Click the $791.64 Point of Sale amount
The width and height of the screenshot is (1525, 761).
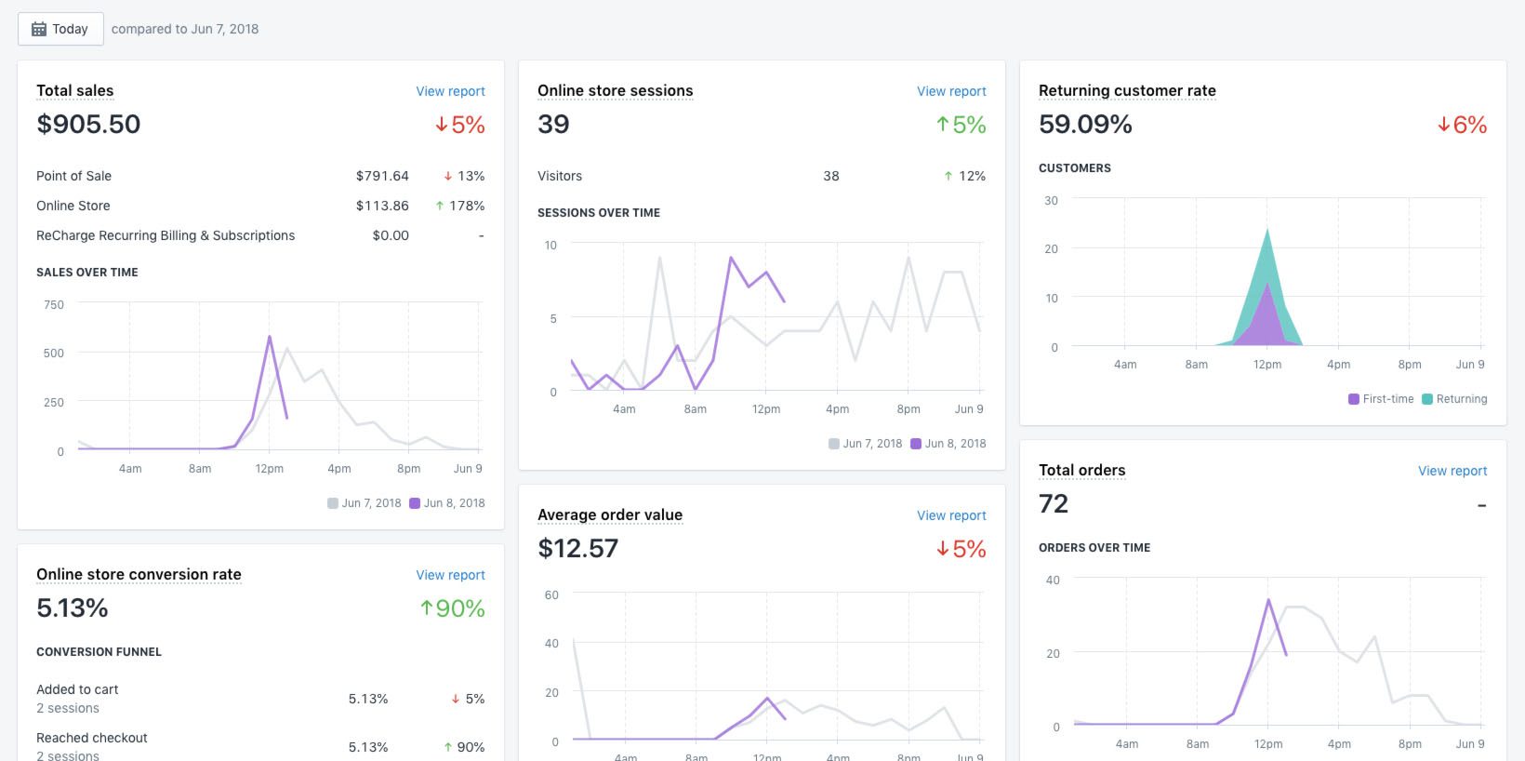pyautogui.click(x=382, y=176)
